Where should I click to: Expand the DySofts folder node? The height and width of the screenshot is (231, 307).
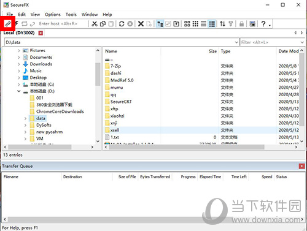click(25, 125)
